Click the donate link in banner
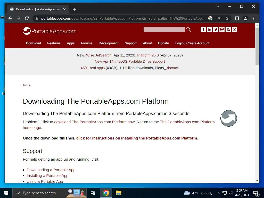264x198 pixels. [x=172, y=68]
